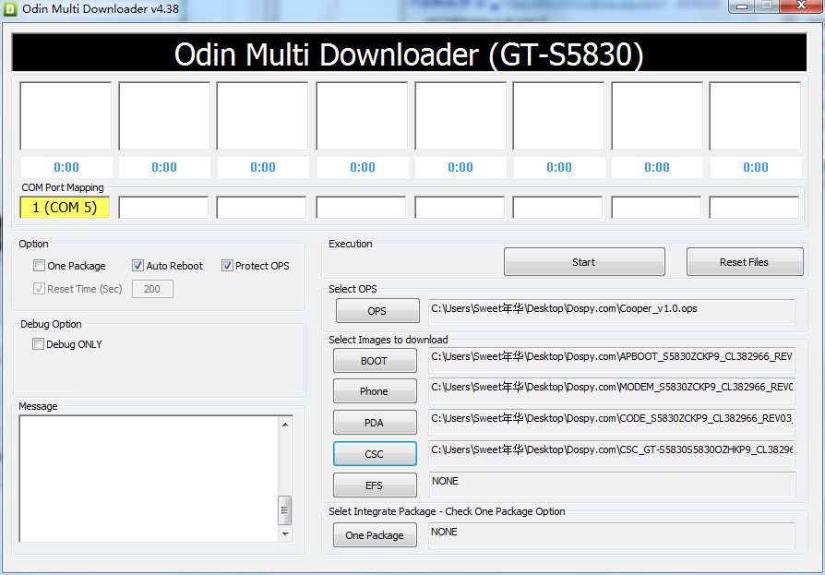Image resolution: width=825 pixels, height=575 pixels.
Task: Click the Reset Files button
Action: coord(745,262)
